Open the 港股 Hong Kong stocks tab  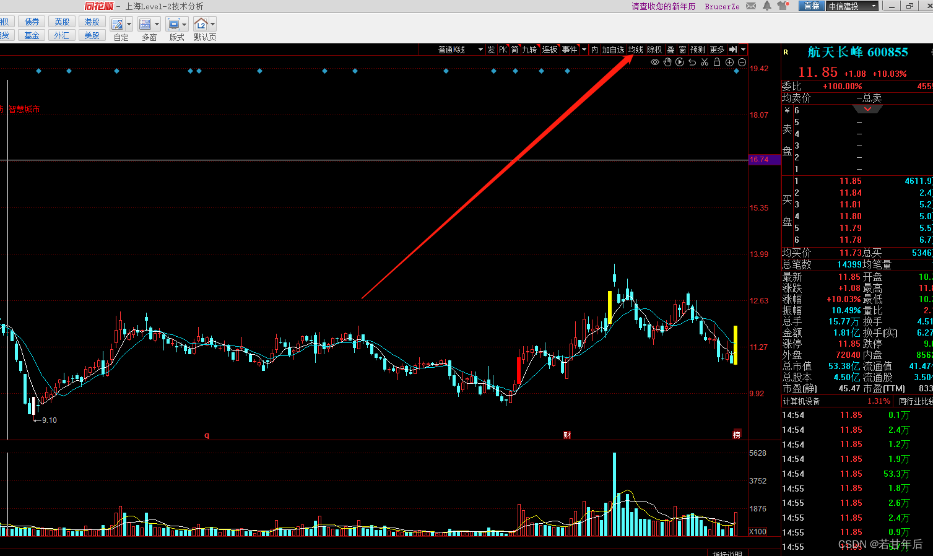(x=92, y=22)
